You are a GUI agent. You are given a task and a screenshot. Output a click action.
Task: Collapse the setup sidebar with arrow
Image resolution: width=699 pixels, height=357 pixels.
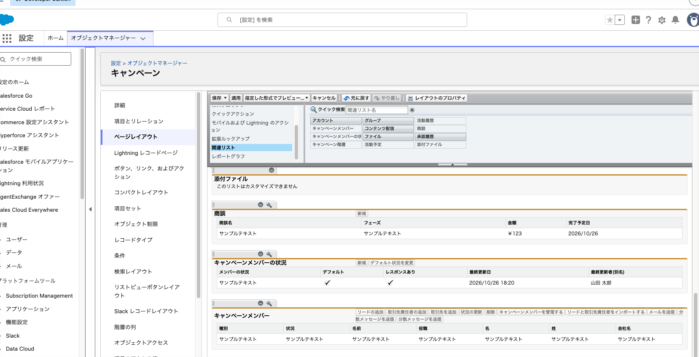pos(90,209)
